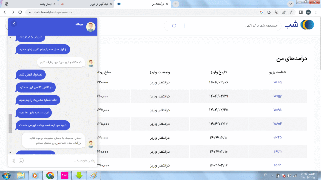Image resolution: width=321 pixels, height=180 pixels.
Task: Reload the page
Action: 21,12
